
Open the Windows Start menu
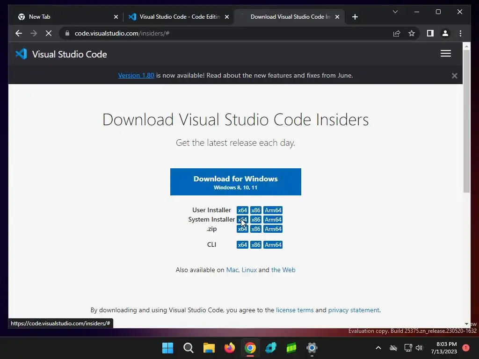coord(167,348)
